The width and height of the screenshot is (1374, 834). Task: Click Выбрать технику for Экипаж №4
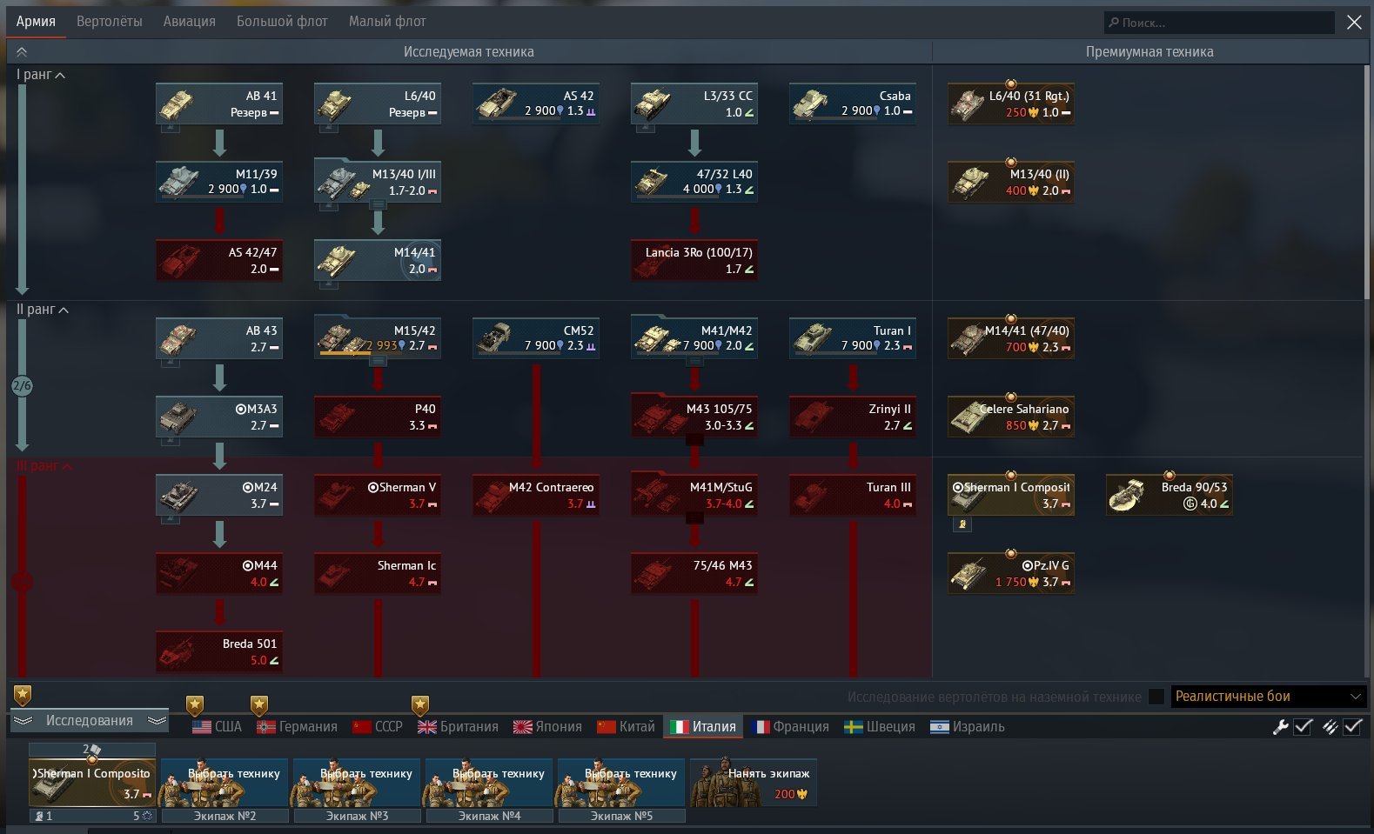[489, 783]
